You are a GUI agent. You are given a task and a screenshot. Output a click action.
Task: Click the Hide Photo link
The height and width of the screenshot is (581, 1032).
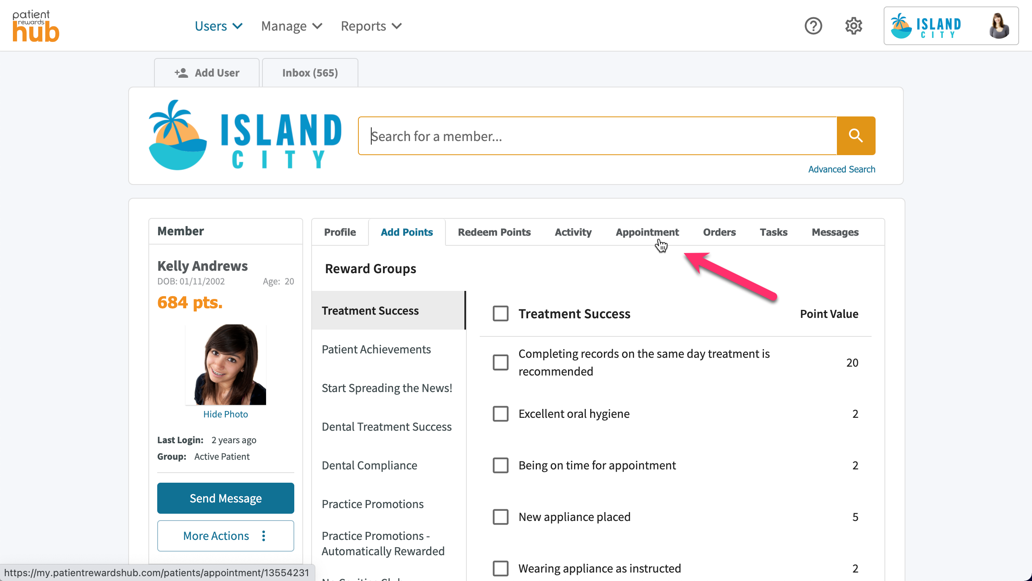coord(225,414)
